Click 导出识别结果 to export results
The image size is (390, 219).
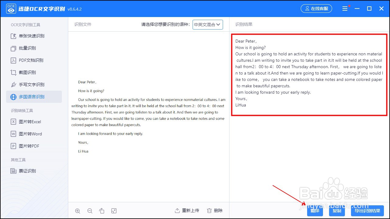(x=367, y=211)
